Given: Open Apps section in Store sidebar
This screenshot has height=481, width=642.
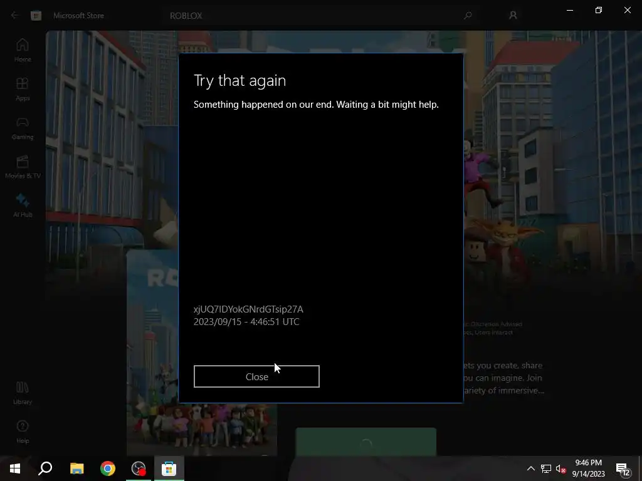Looking at the screenshot, I should tap(23, 89).
